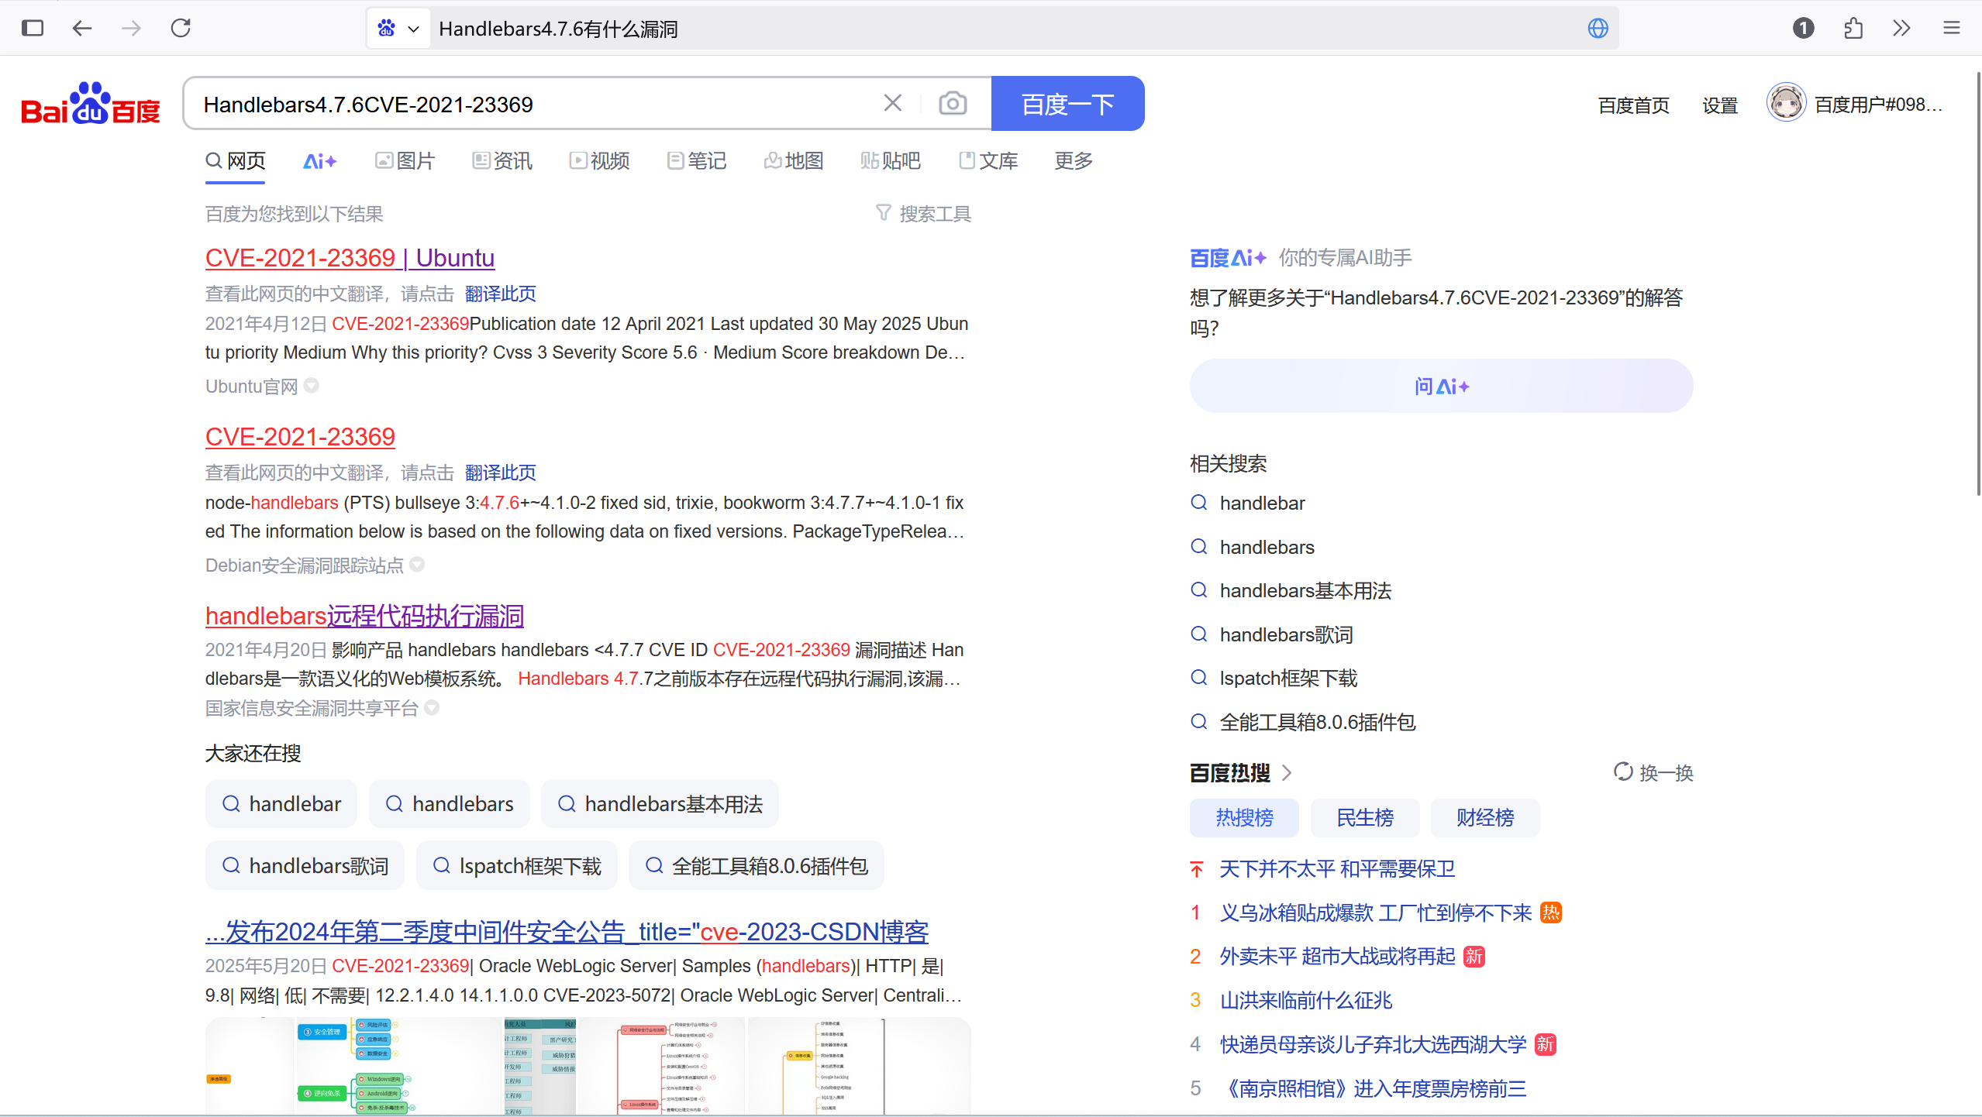Open the numbered badge extension icon

[1803, 29]
